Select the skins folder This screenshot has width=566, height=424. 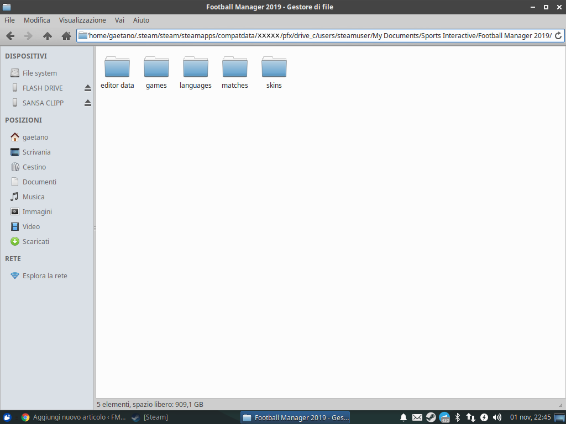tap(274, 72)
